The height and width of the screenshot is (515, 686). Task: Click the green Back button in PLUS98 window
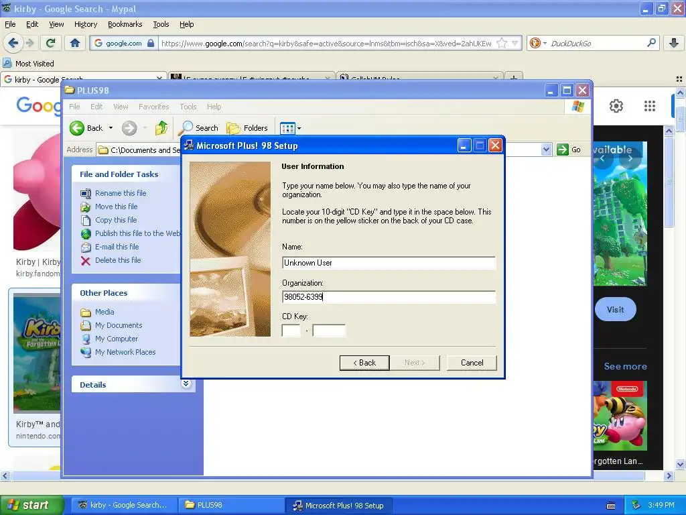pos(86,128)
